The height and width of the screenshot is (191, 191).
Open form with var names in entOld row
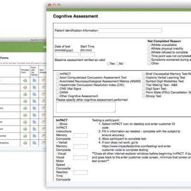(x=34, y=136)
